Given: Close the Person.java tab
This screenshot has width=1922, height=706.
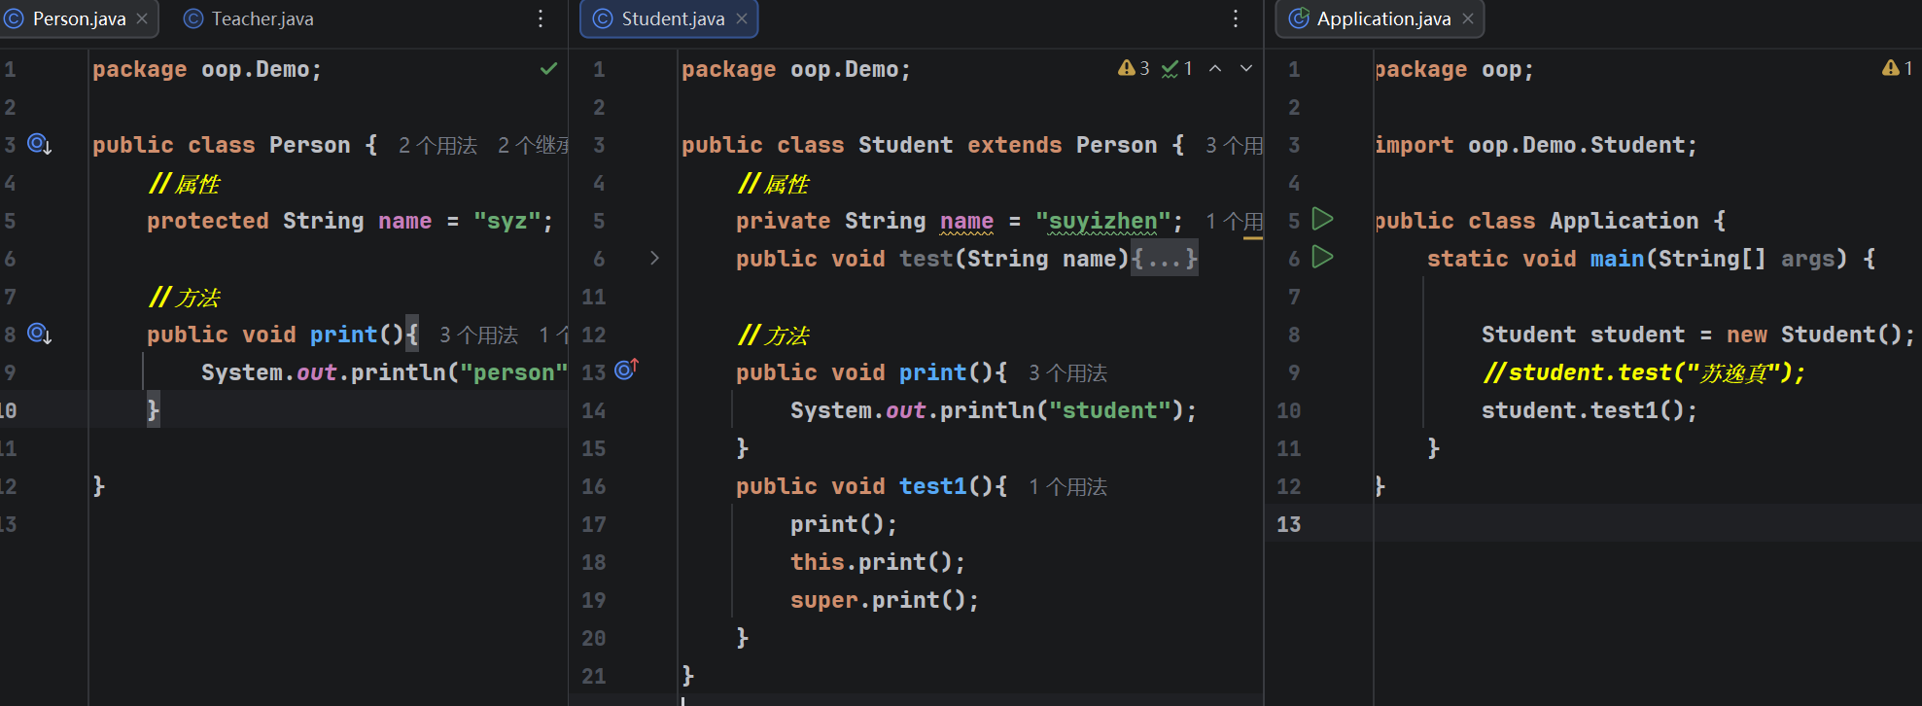Looking at the screenshot, I should (142, 18).
